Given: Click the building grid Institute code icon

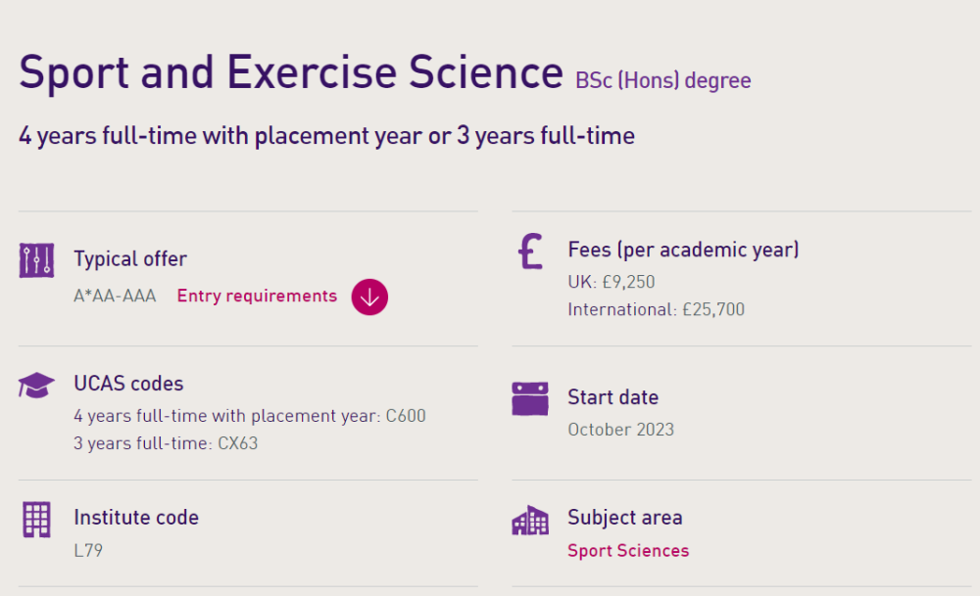Looking at the screenshot, I should coord(36,520).
